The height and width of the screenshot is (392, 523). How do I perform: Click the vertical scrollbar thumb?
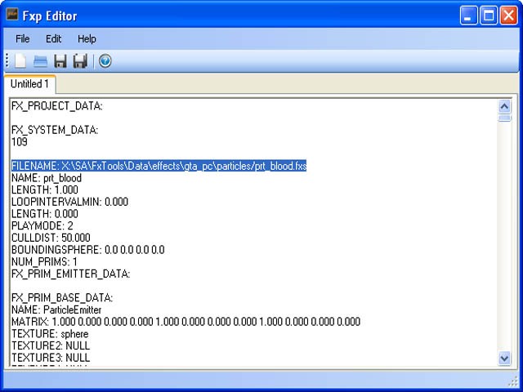click(504, 118)
